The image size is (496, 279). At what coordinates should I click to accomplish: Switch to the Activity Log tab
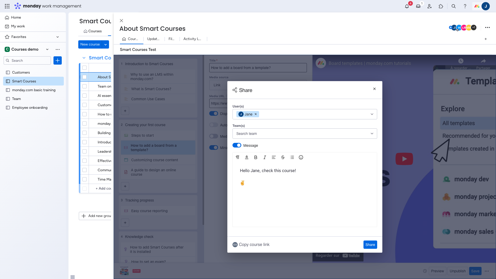tap(192, 39)
